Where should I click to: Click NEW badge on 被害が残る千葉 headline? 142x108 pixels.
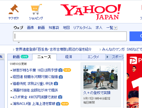67,70
